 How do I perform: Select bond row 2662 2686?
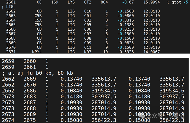coord(93,91)
